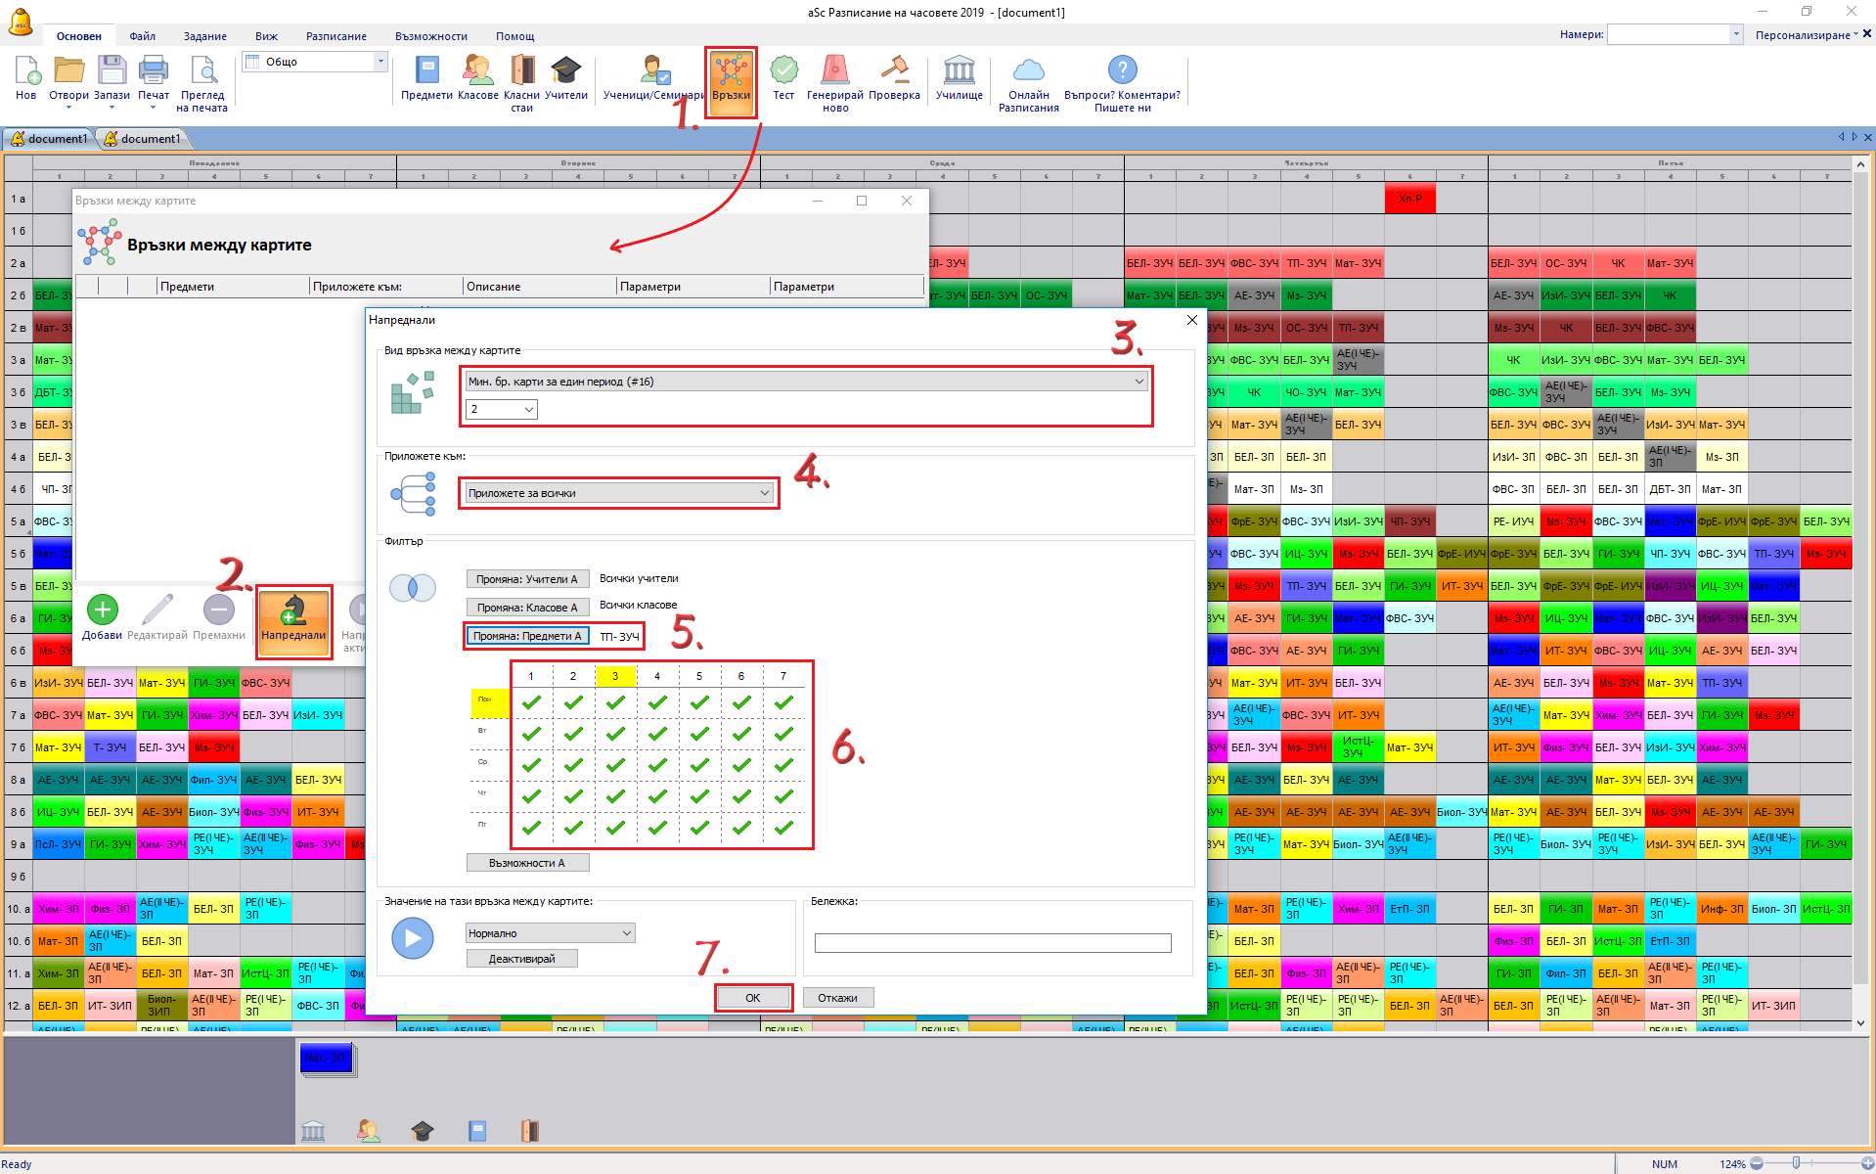This screenshot has width=1876, height=1174.
Task: Click Промяна: Предмети A button
Action: (527, 636)
